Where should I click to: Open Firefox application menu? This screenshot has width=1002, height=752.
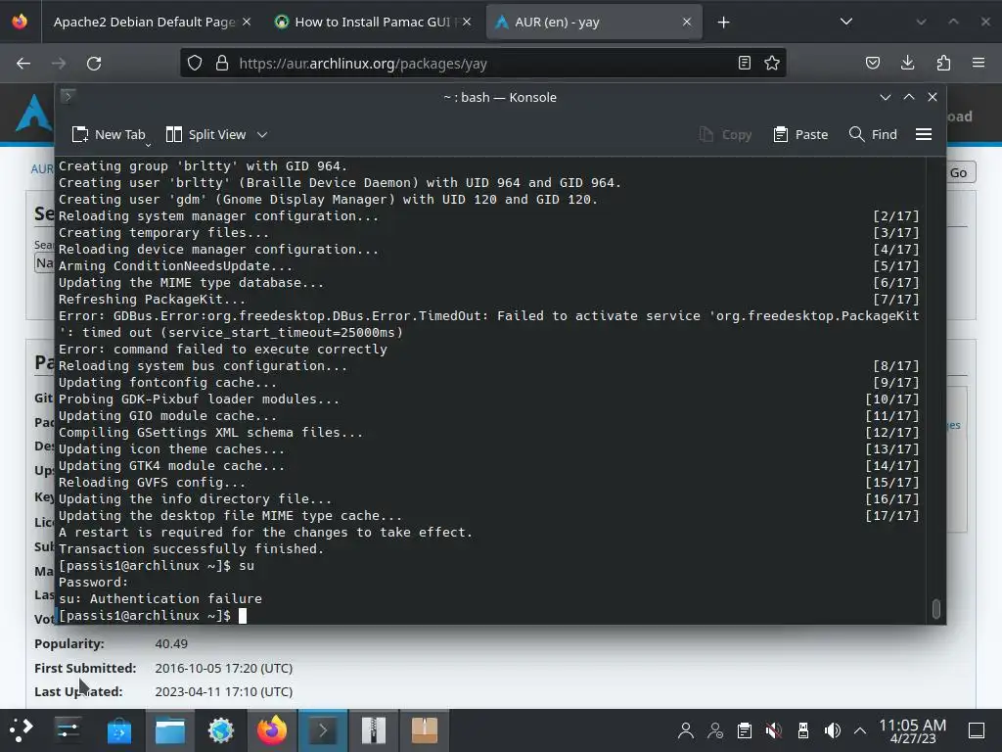click(x=979, y=64)
